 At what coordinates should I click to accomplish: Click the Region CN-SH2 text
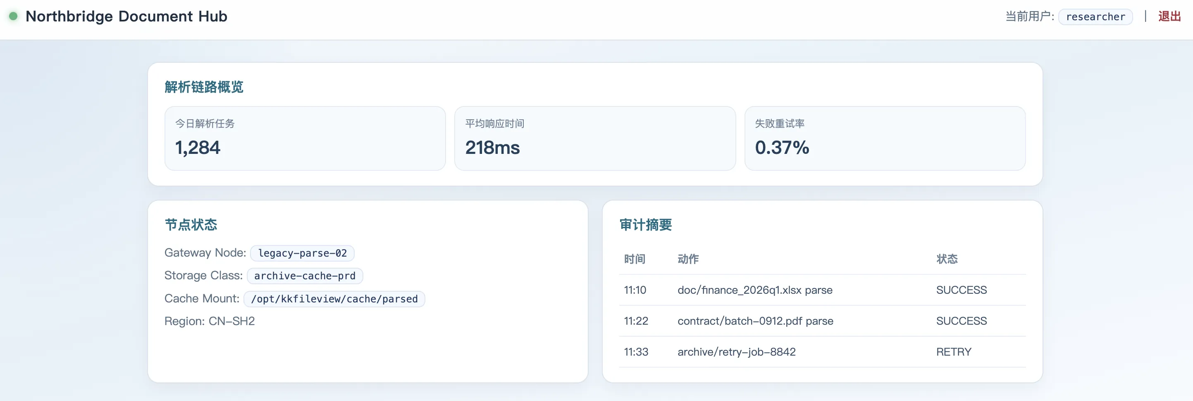(x=209, y=321)
